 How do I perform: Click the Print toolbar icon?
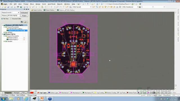tap(12, 7)
